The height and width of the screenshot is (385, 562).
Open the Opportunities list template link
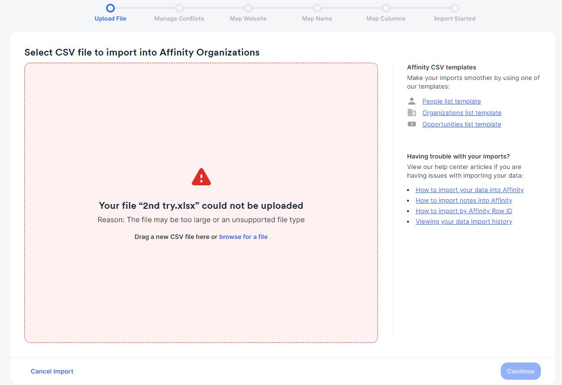(461, 124)
